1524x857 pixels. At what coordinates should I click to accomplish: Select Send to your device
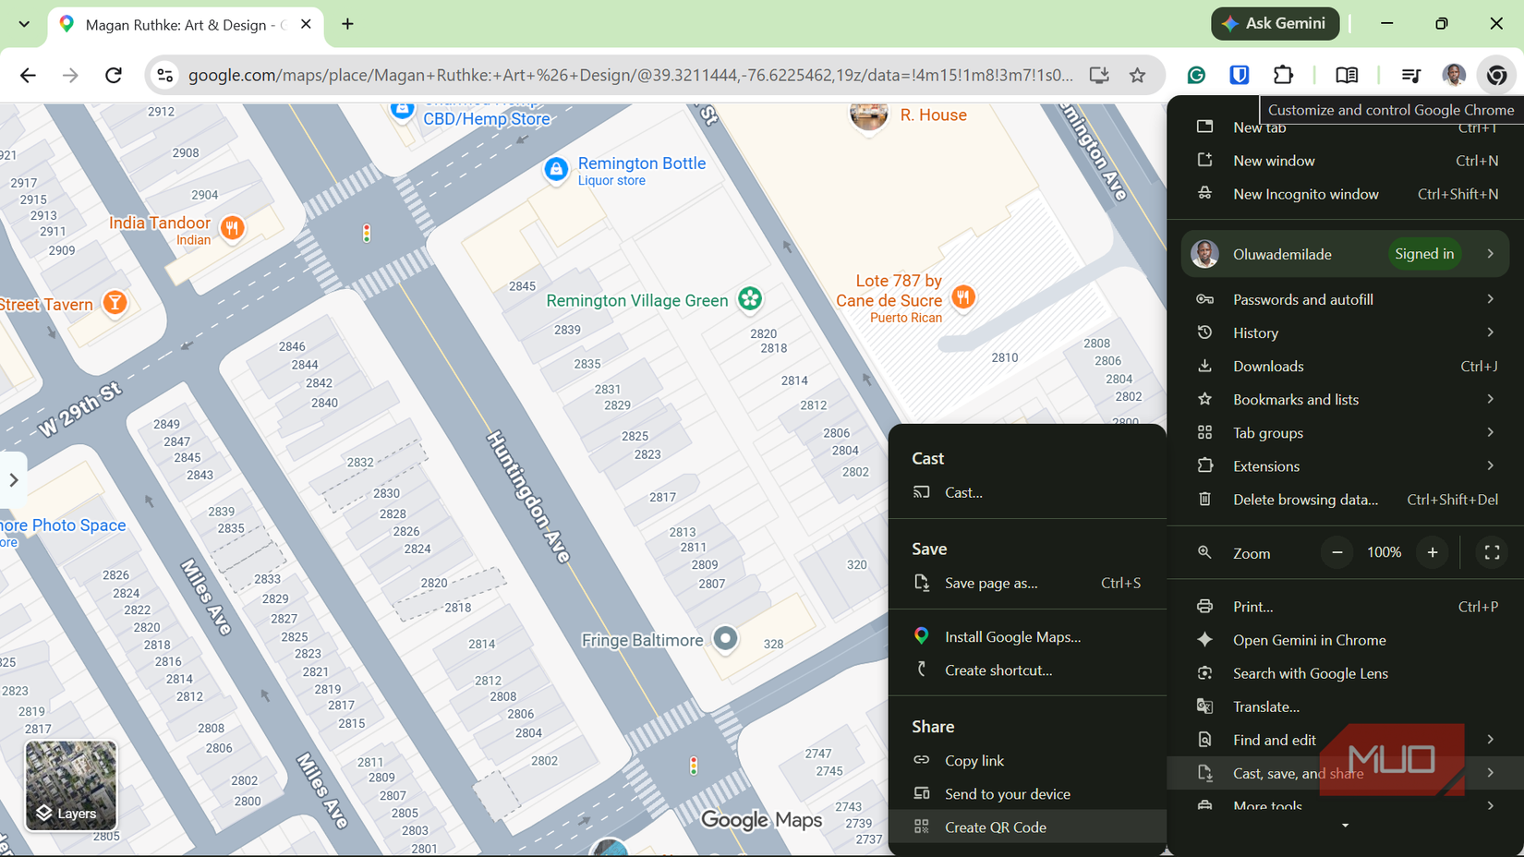pyautogui.click(x=1027, y=793)
